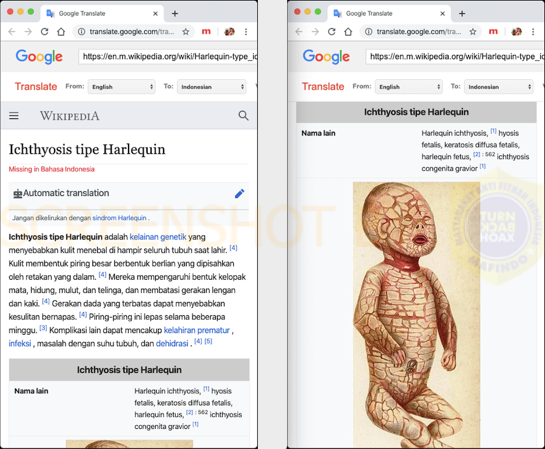
Task: Focus the address bar in left browser window
Action: [x=134, y=32]
